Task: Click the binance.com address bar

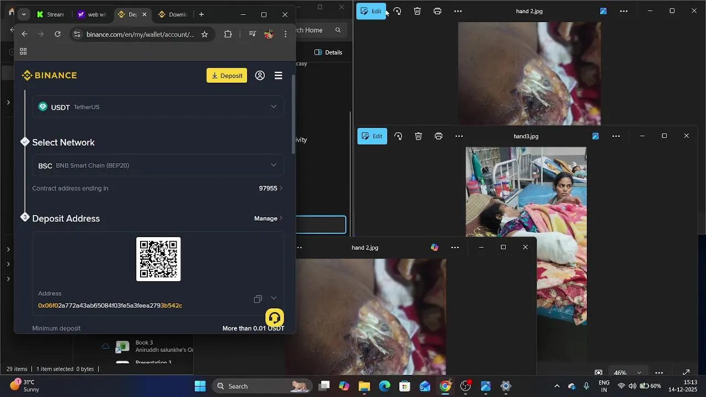Action: (140, 34)
